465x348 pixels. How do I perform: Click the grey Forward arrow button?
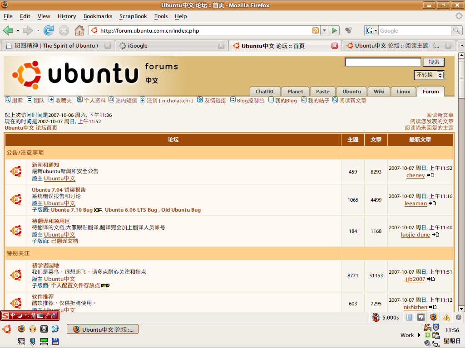point(28,30)
